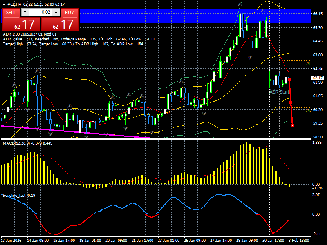Click the "ADR 1,00 20051027 01 Mod 01" label

(x=29, y=34)
